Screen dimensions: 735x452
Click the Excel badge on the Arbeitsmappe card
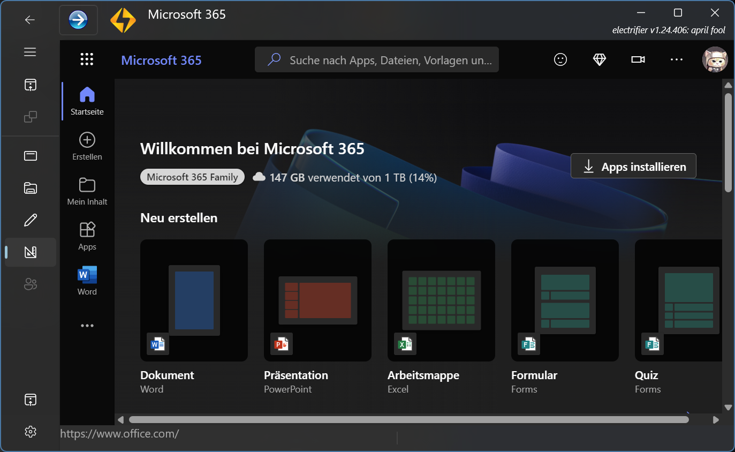point(405,344)
